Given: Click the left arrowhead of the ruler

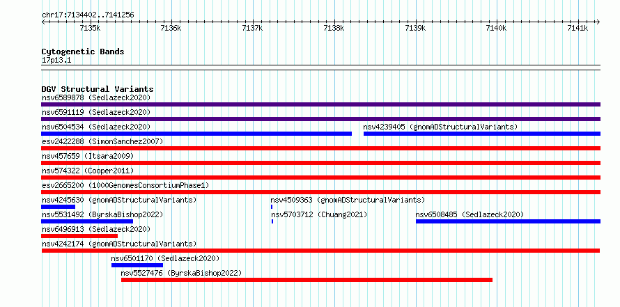Looking at the screenshot, I should [43, 22].
